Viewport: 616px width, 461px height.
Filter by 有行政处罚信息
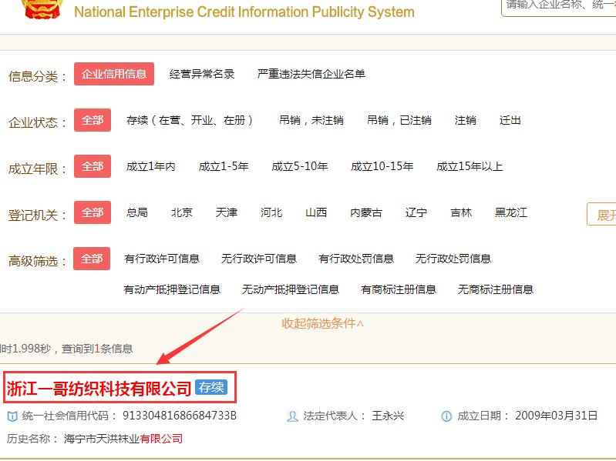(x=356, y=259)
